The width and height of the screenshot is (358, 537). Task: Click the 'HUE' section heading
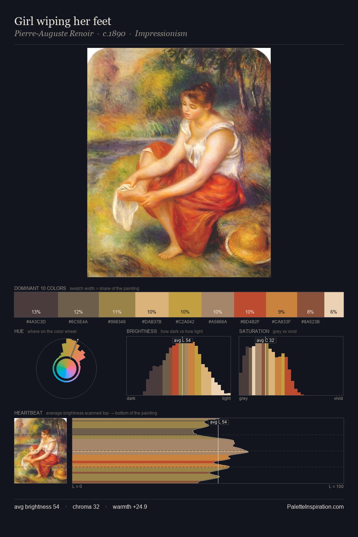[19, 331]
